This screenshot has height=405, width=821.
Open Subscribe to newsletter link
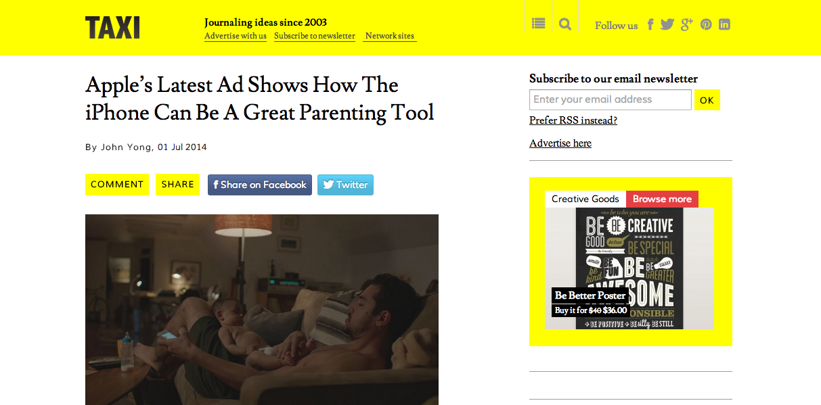pos(315,36)
